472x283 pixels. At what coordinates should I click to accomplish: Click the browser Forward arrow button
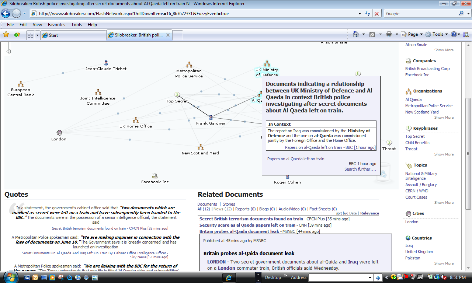tap(17, 14)
